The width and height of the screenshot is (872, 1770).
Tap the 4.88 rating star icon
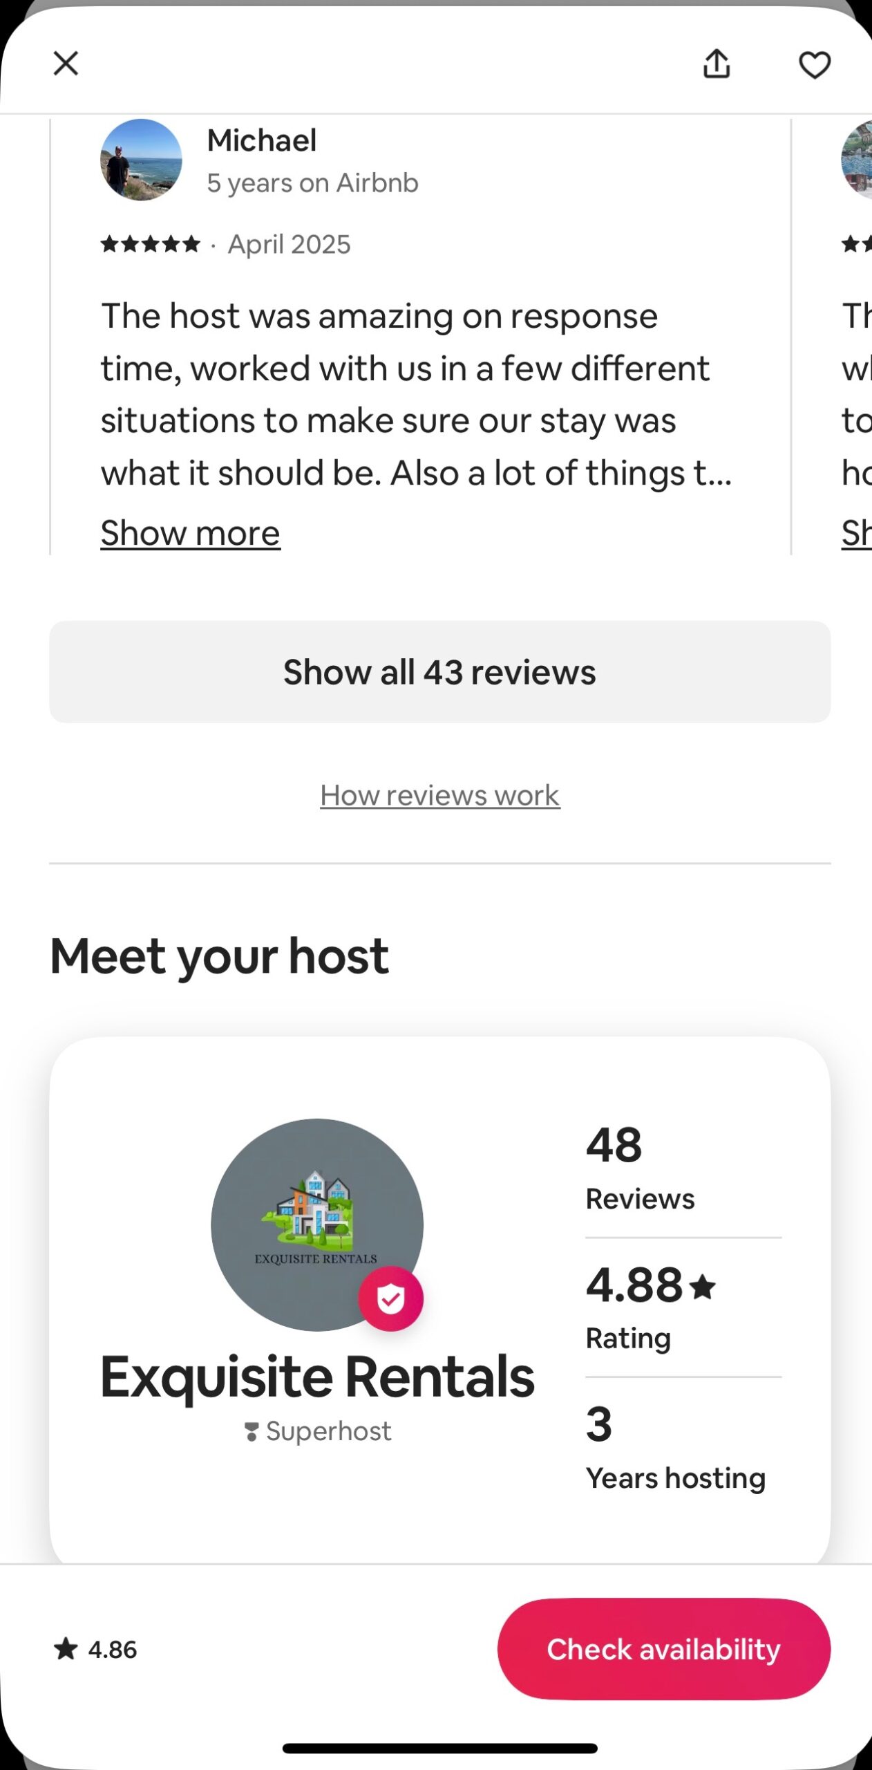click(703, 1287)
